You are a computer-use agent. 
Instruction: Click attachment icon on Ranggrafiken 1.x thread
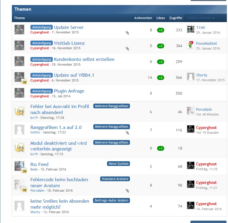(127, 133)
